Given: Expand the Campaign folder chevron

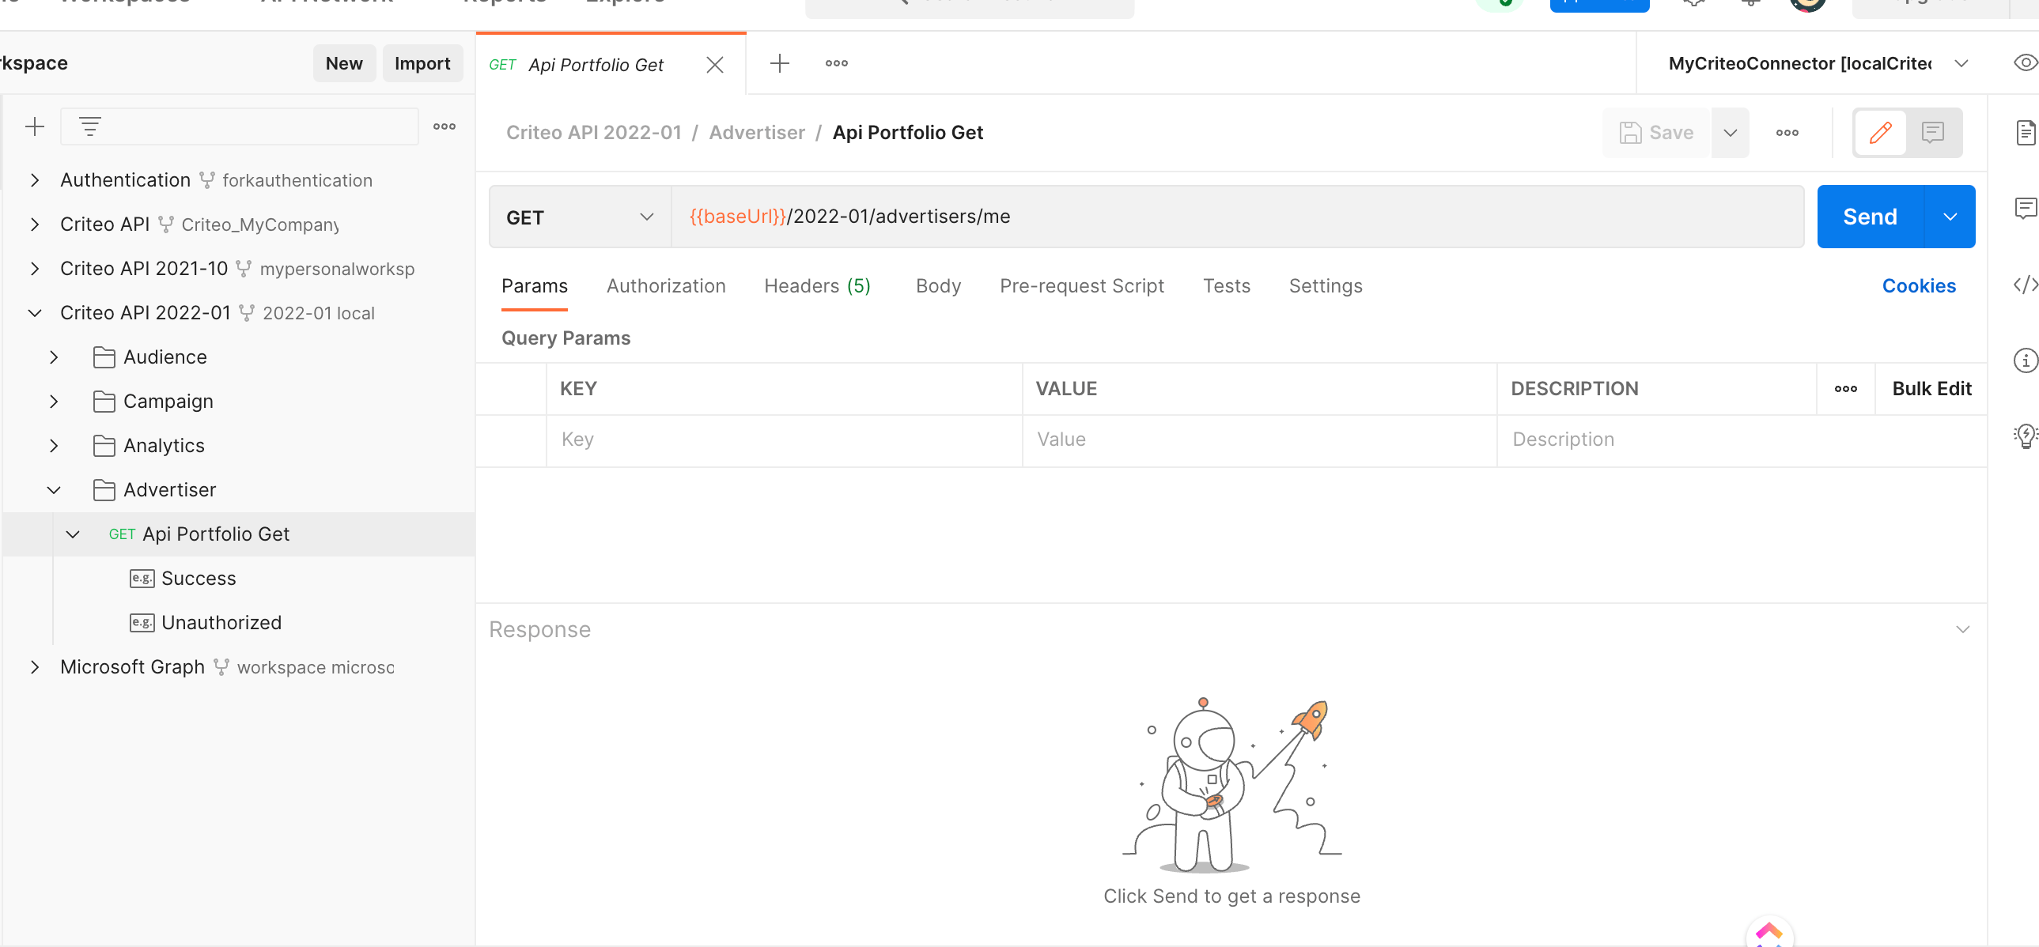Looking at the screenshot, I should click(53, 402).
